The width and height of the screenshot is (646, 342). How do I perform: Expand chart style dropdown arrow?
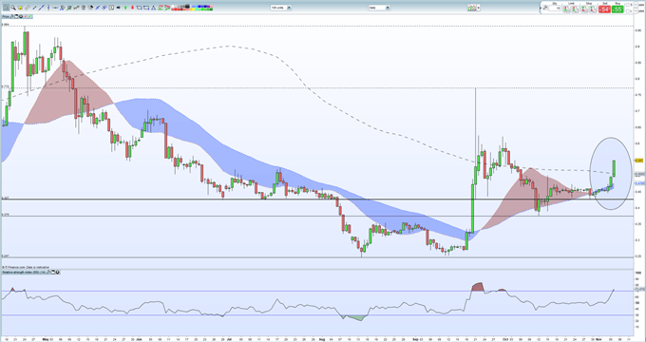479,8
